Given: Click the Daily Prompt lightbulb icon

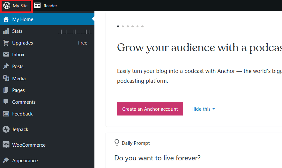Looking at the screenshot, I should pyautogui.click(x=117, y=143).
